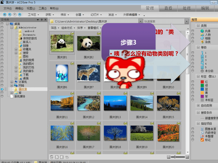This screenshot has height=163, width=218.
Task: Go up one folder with up arrow icon
Action: click(20, 15)
